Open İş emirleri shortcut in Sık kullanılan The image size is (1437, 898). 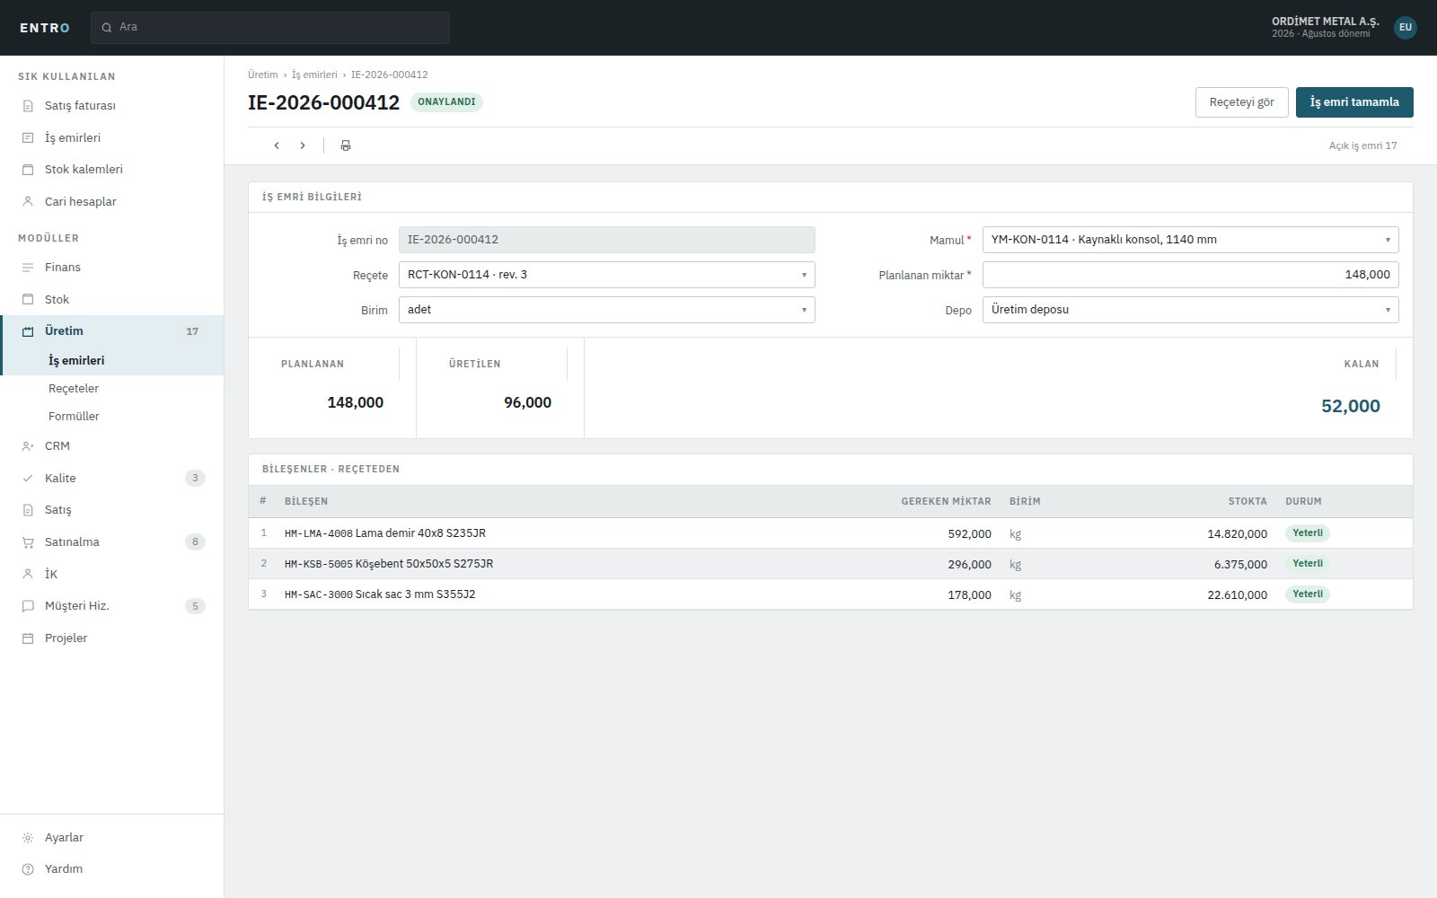(x=112, y=137)
